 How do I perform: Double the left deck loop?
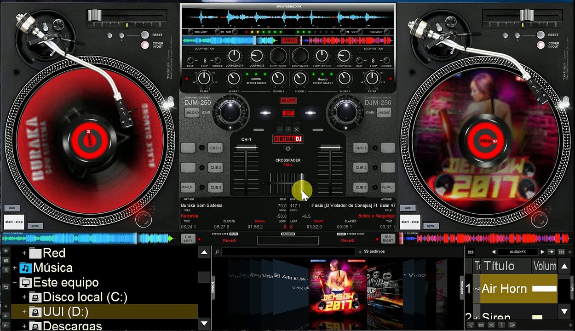[x=218, y=61]
